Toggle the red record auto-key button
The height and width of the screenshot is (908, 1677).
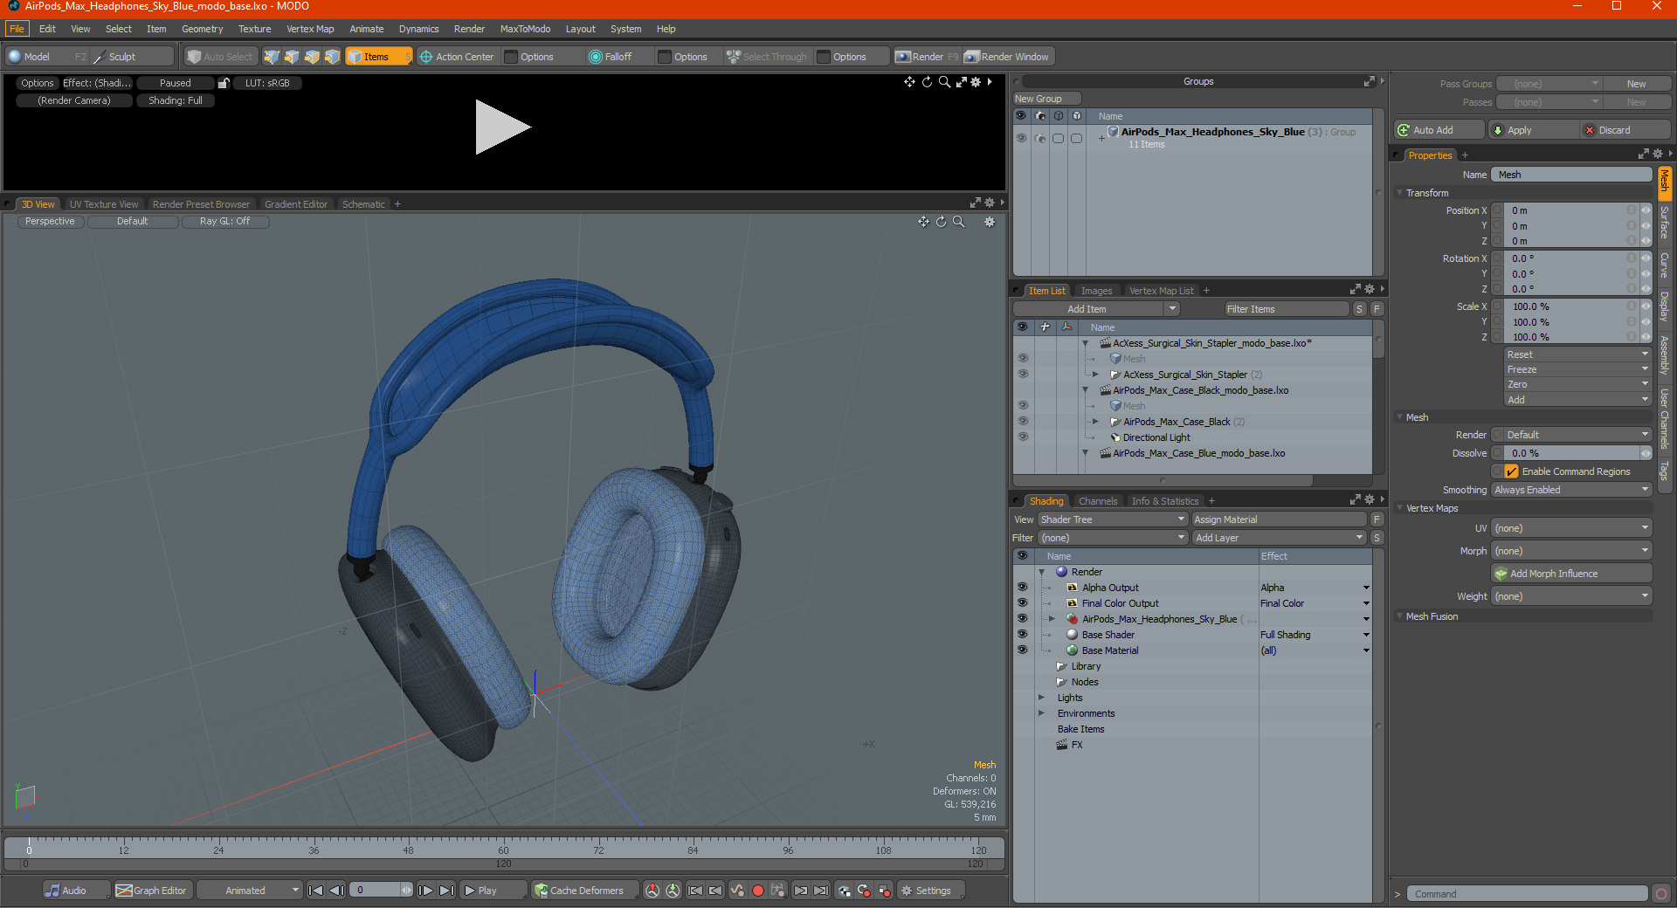(758, 891)
